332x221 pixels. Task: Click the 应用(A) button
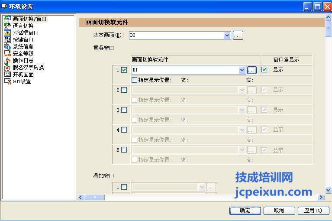pyautogui.click(x=313, y=211)
